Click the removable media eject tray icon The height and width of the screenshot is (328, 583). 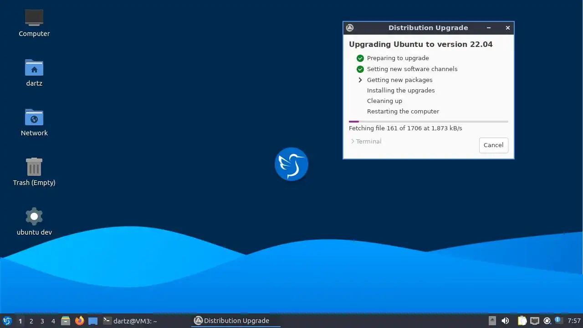492,321
